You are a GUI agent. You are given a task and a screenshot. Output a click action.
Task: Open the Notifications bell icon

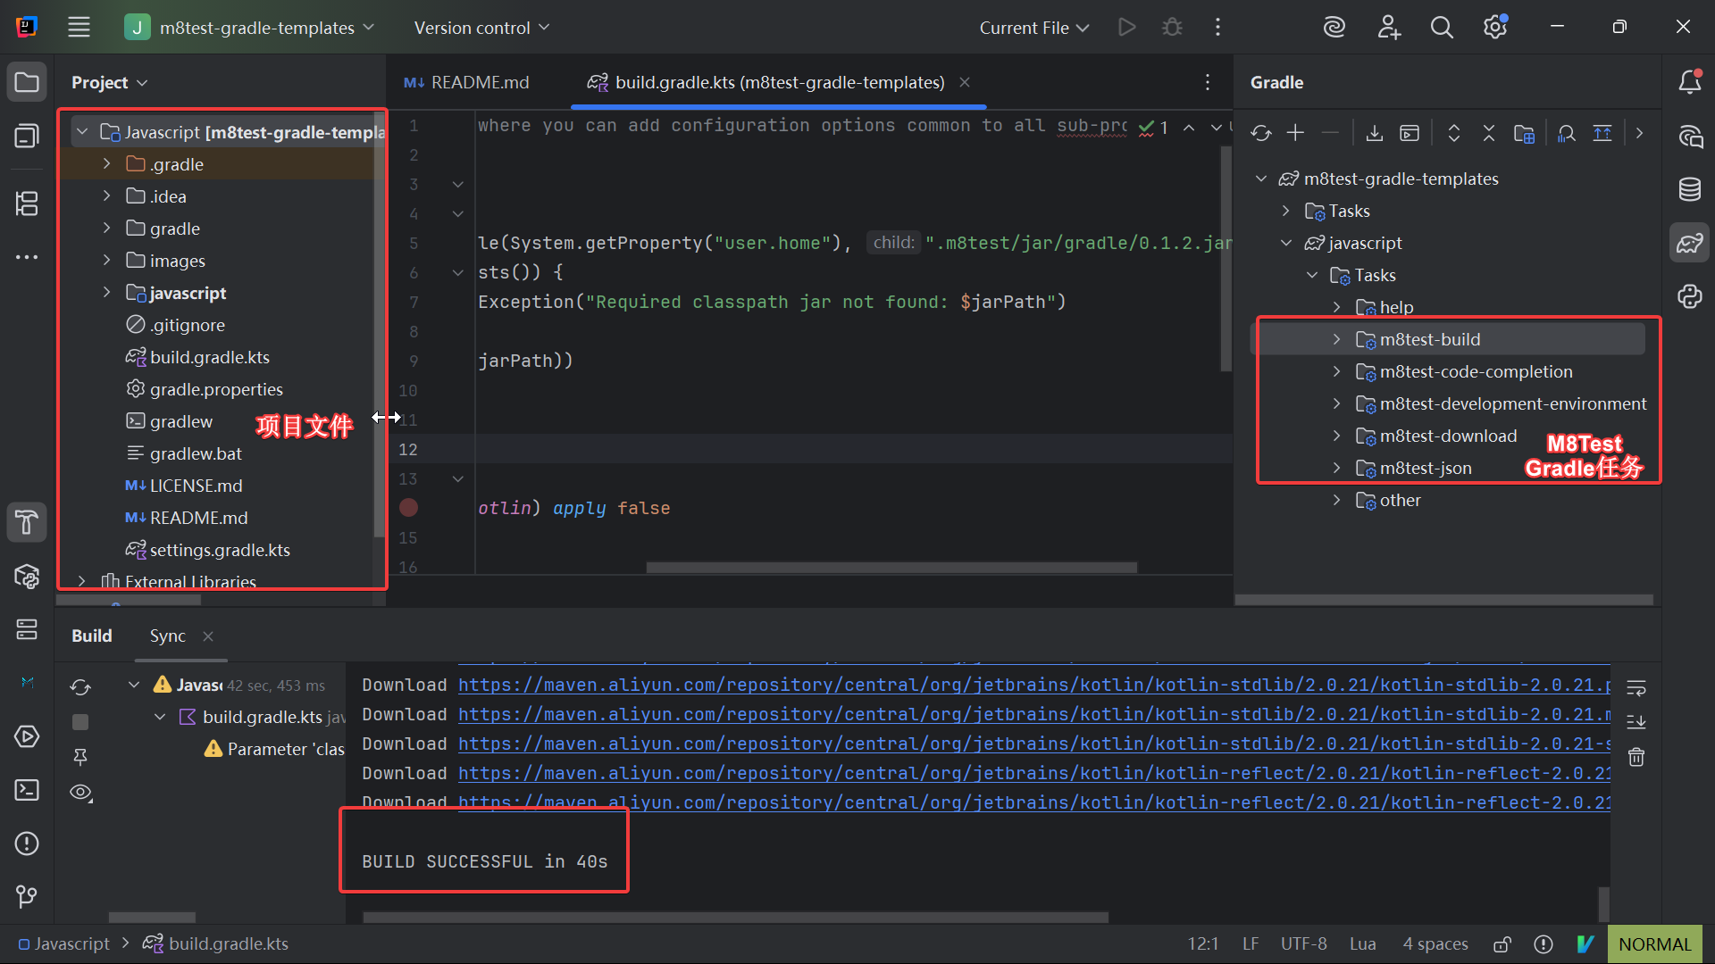click(x=1689, y=82)
